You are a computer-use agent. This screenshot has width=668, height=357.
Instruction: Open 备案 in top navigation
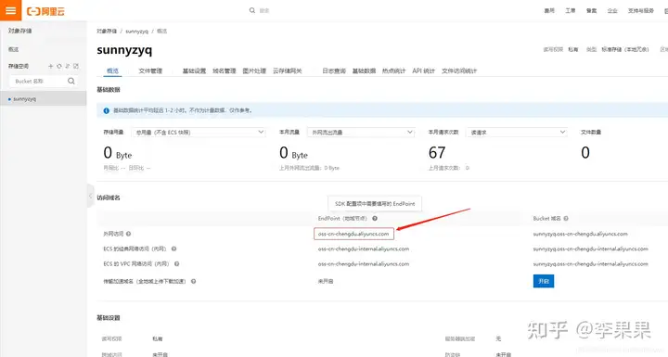[591, 10]
